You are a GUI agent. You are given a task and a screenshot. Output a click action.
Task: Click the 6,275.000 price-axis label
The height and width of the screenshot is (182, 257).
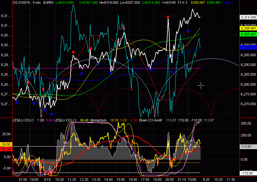(248, 94)
